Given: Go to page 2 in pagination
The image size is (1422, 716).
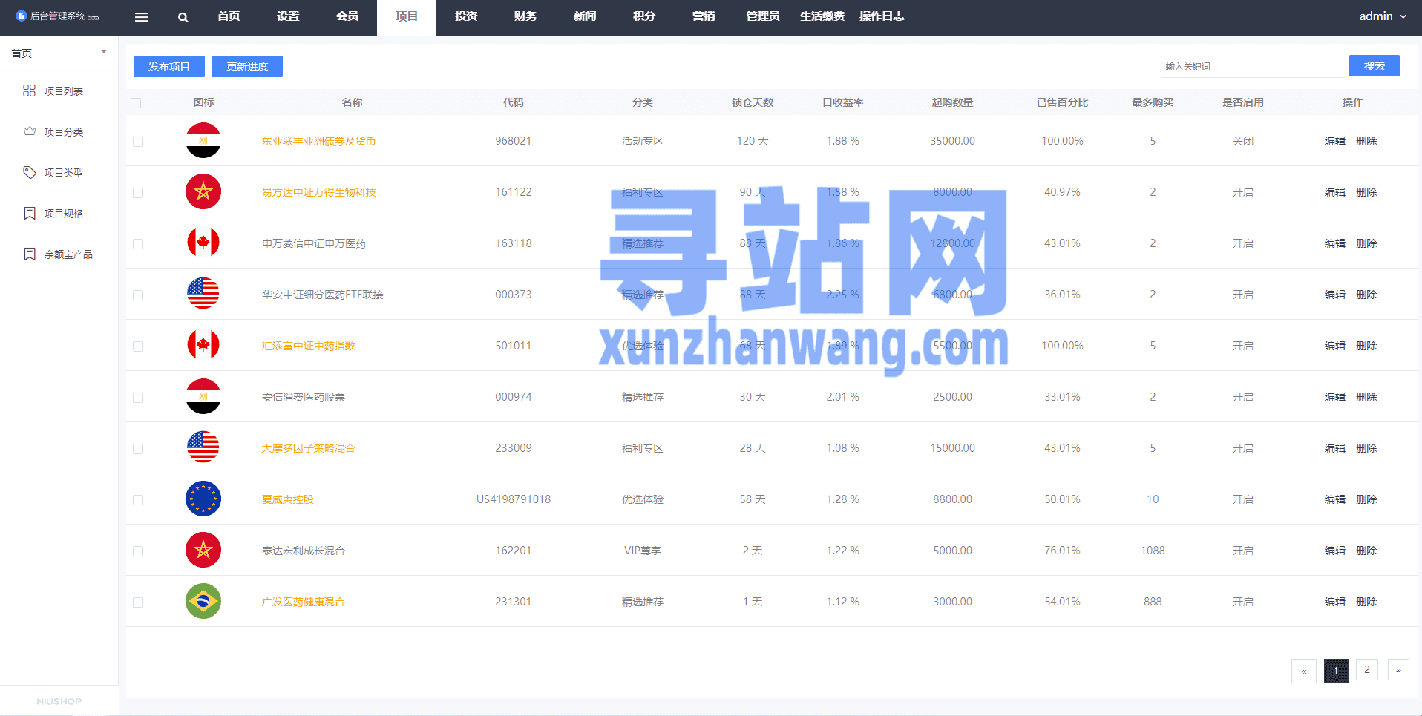Looking at the screenshot, I should (1367, 669).
